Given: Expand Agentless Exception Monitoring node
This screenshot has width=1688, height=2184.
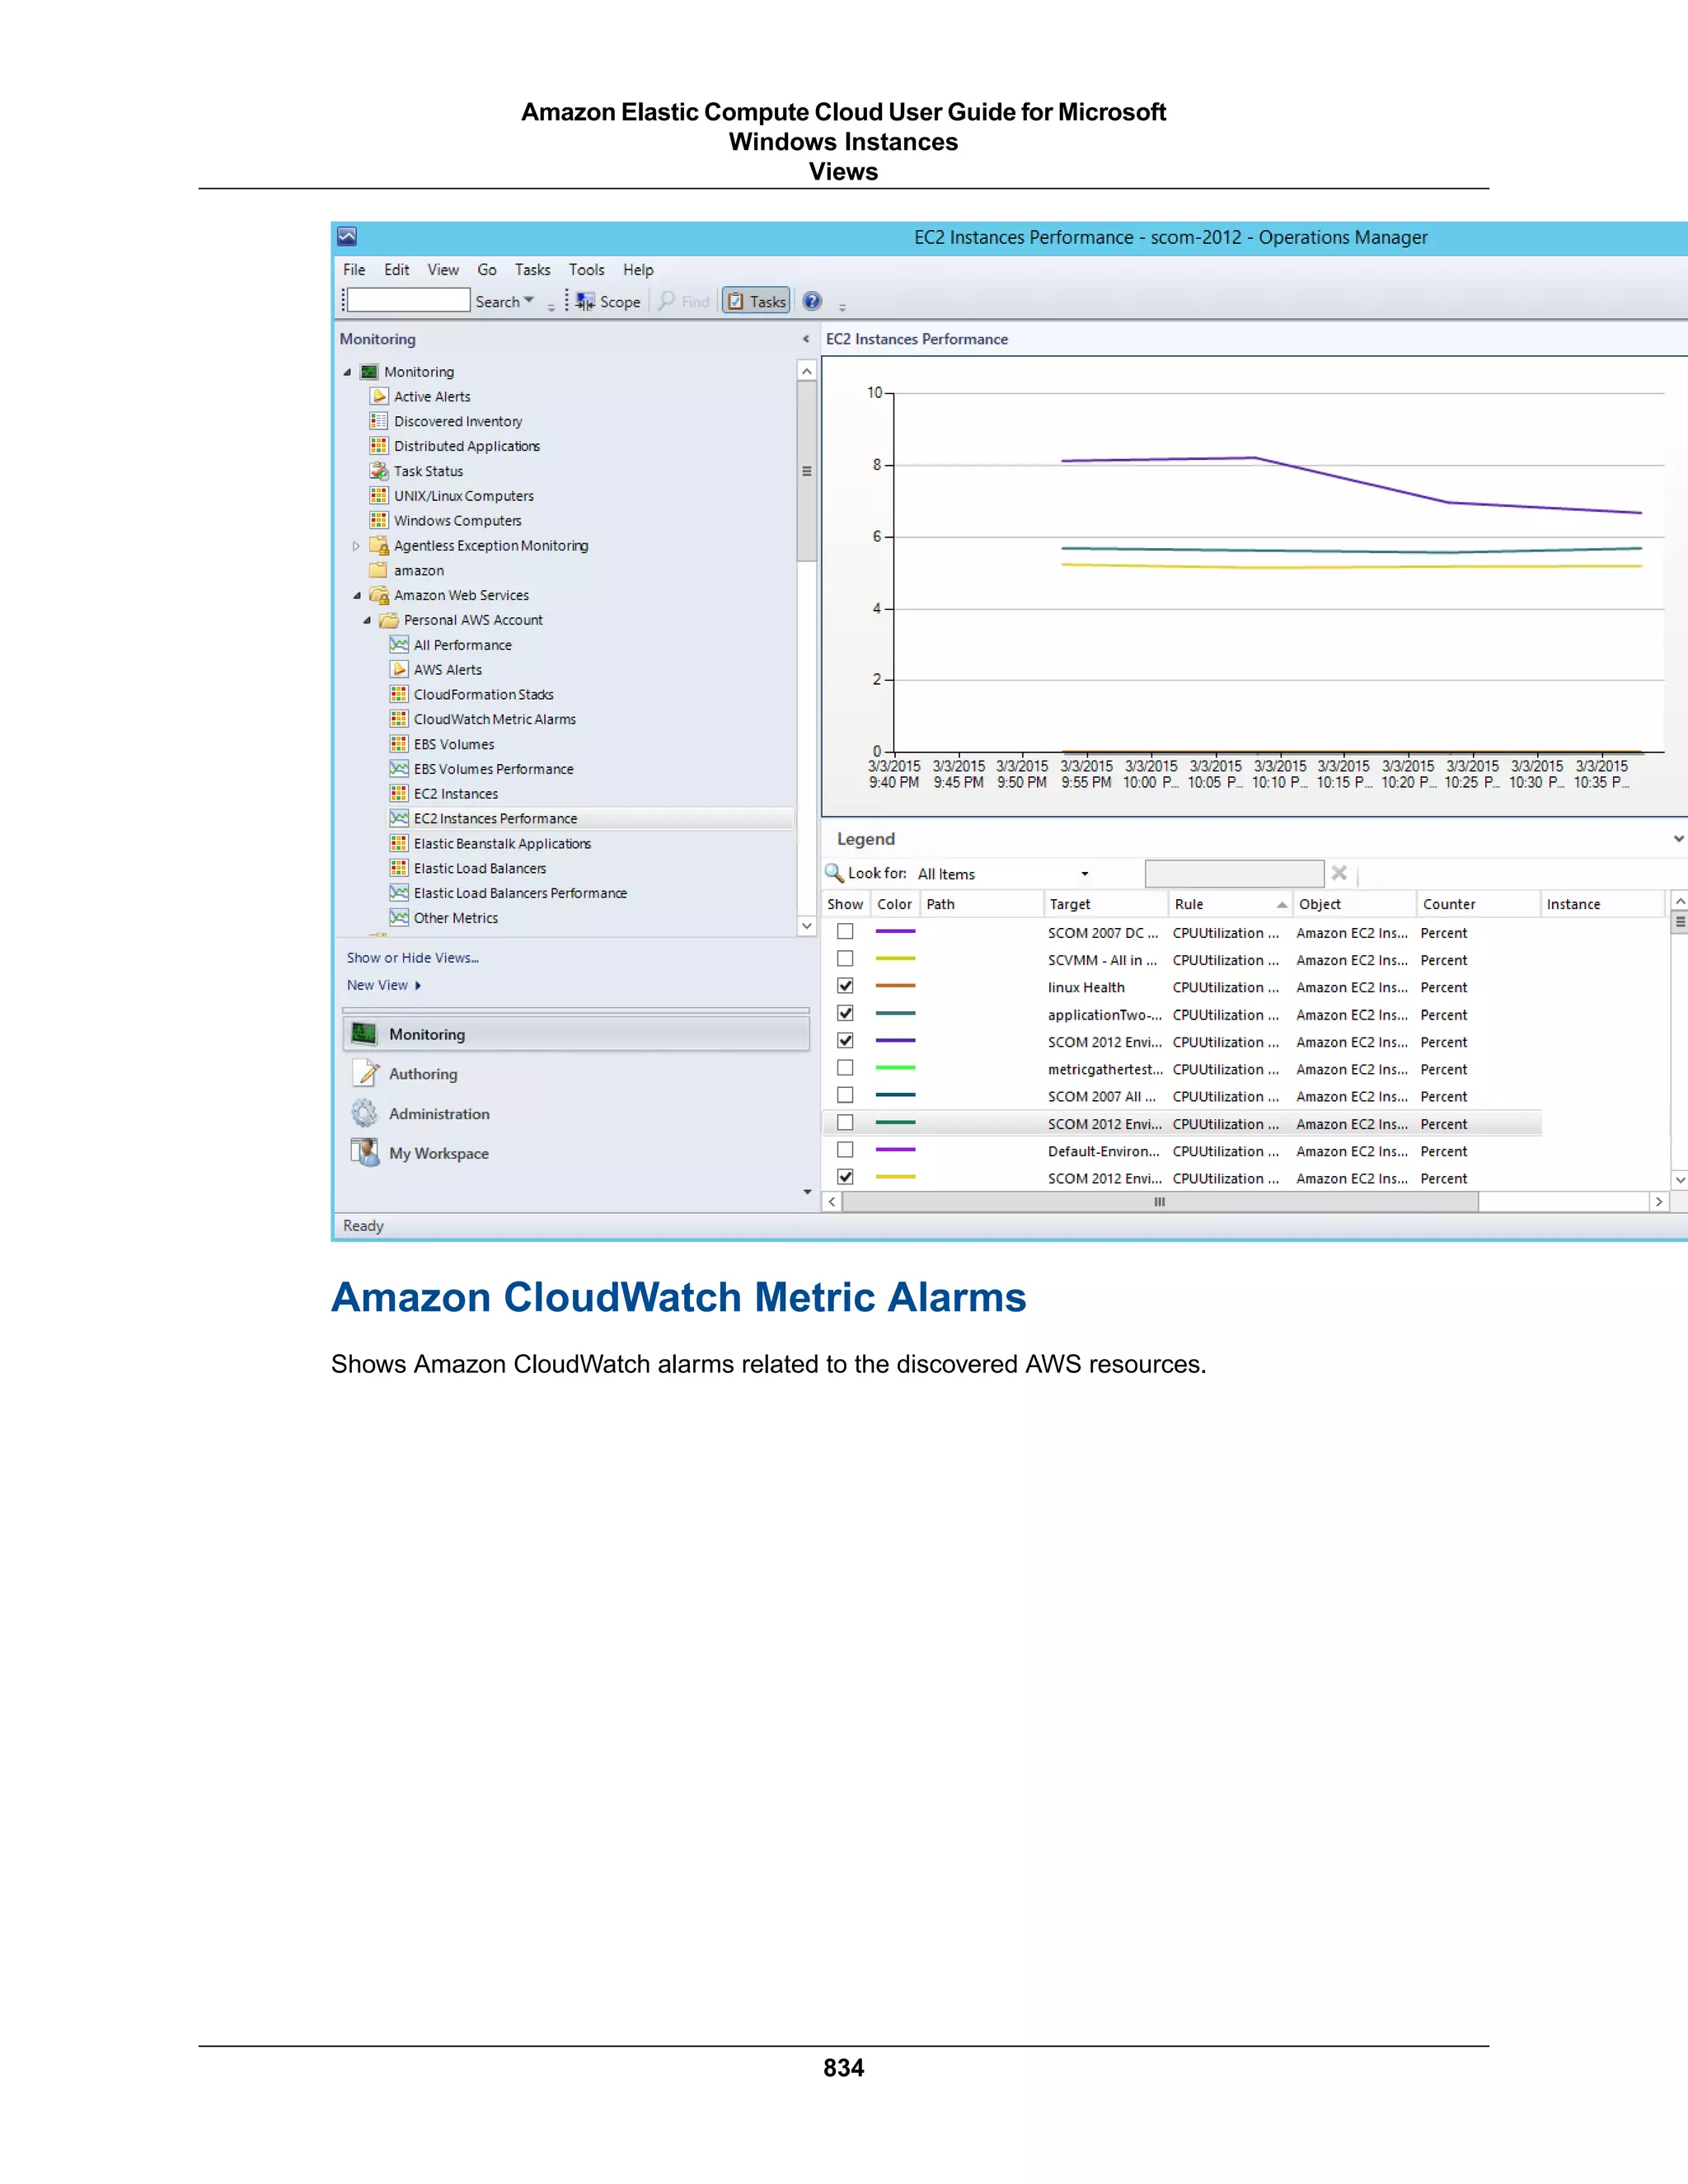Looking at the screenshot, I should point(356,546).
